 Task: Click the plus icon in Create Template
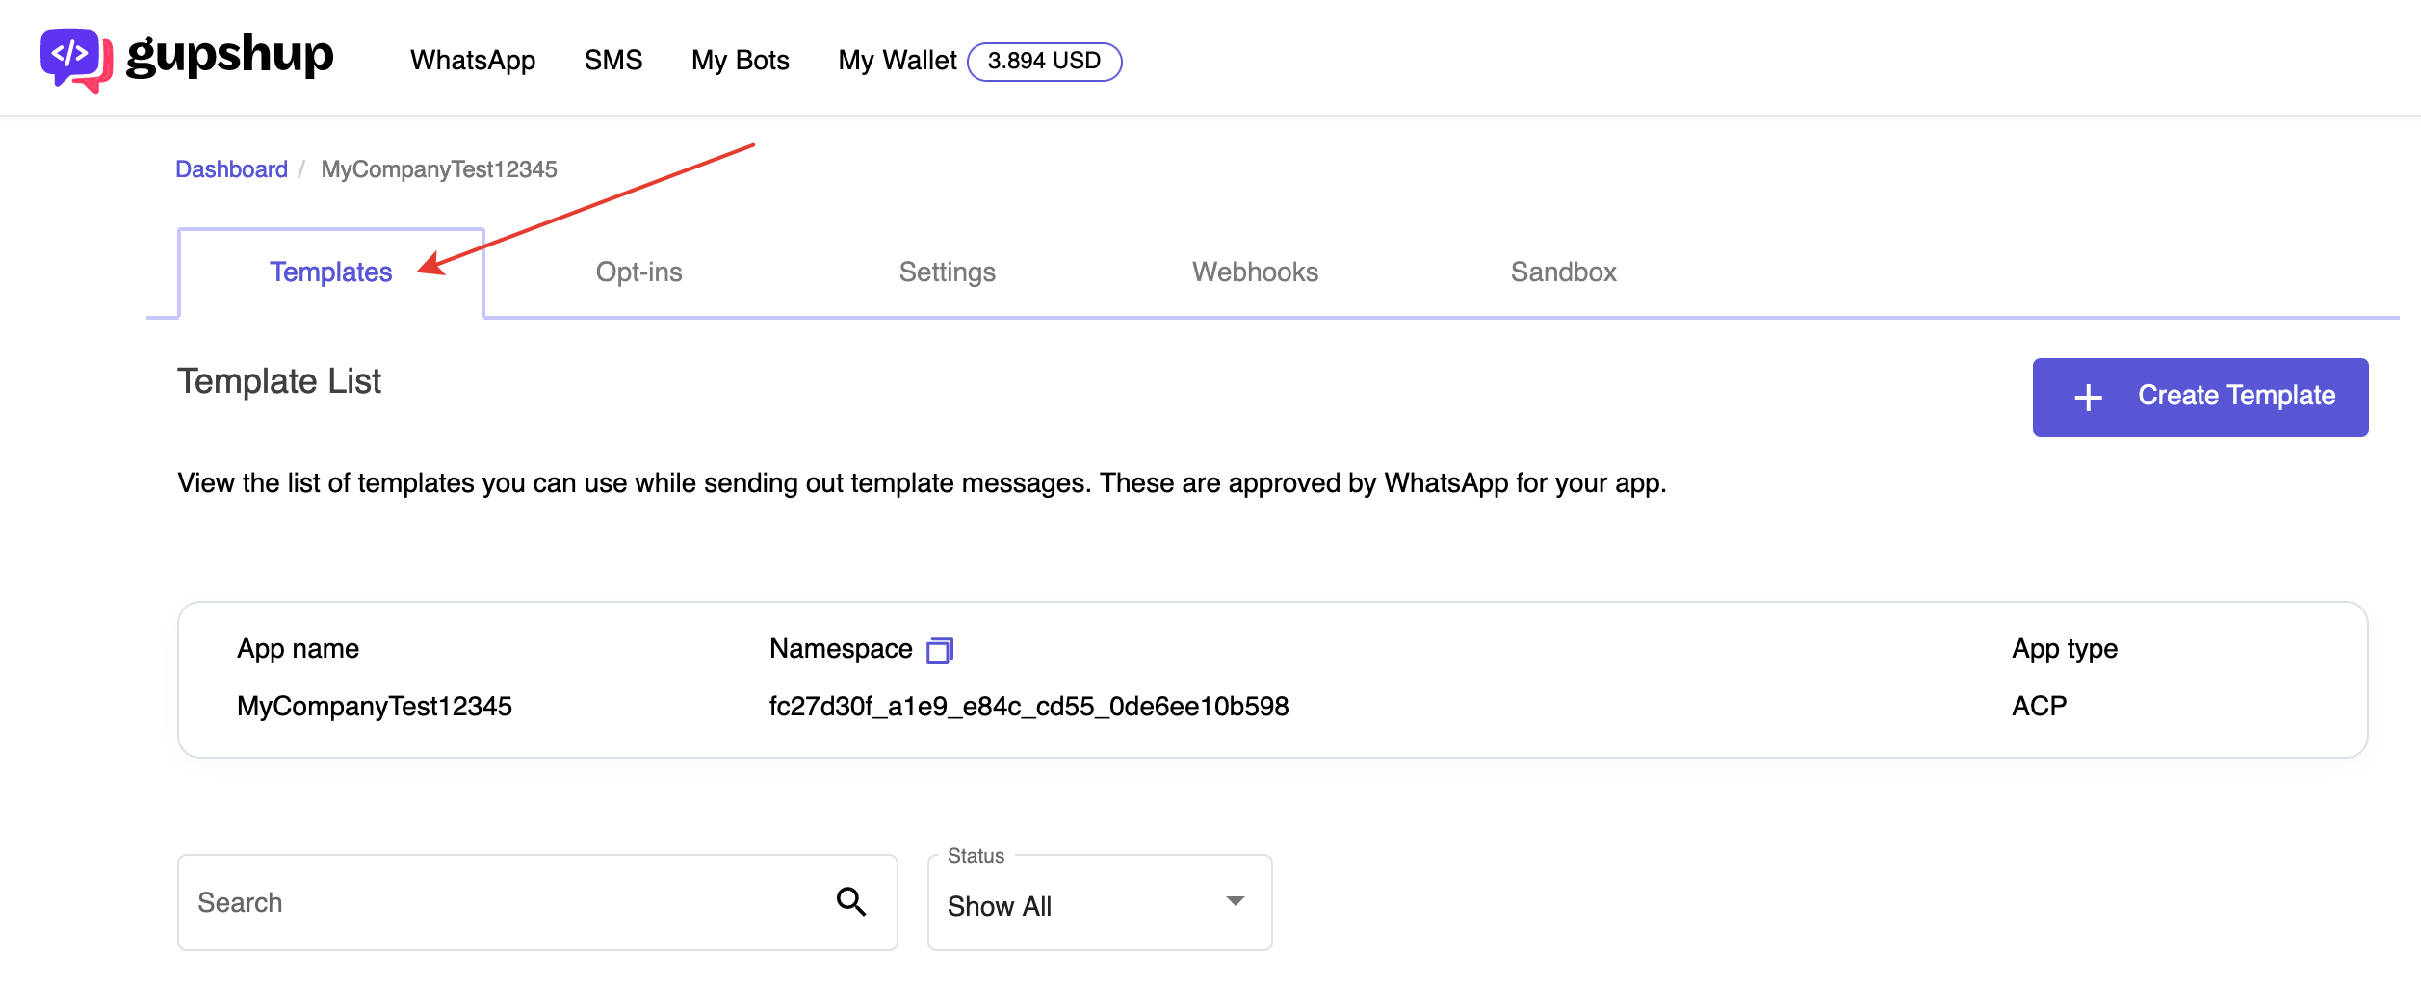[x=2088, y=397]
